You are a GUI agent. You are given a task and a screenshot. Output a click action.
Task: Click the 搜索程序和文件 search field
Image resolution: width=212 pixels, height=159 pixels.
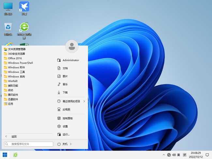pos(29,144)
